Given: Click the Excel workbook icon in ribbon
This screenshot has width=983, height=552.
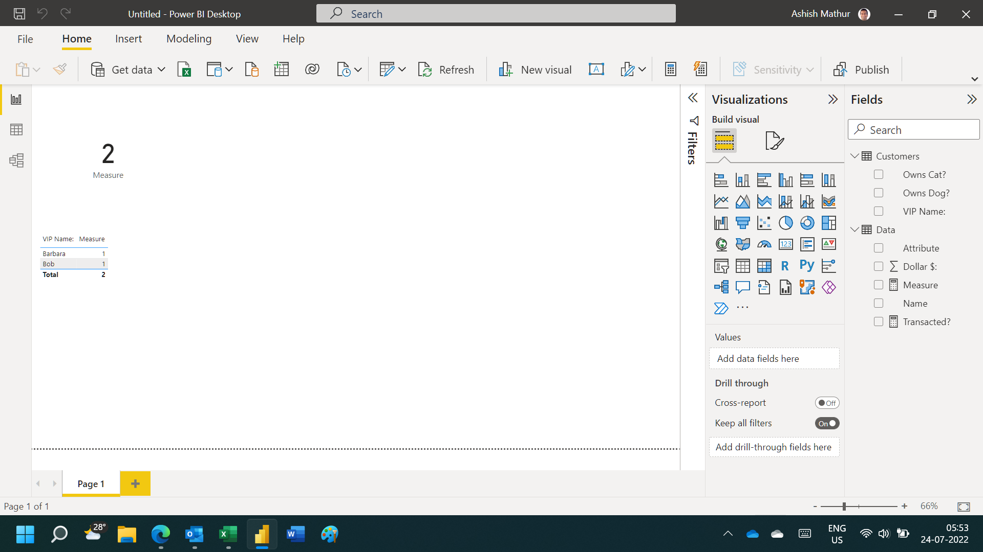Looking at the screenshot, I should click(184, 70).
